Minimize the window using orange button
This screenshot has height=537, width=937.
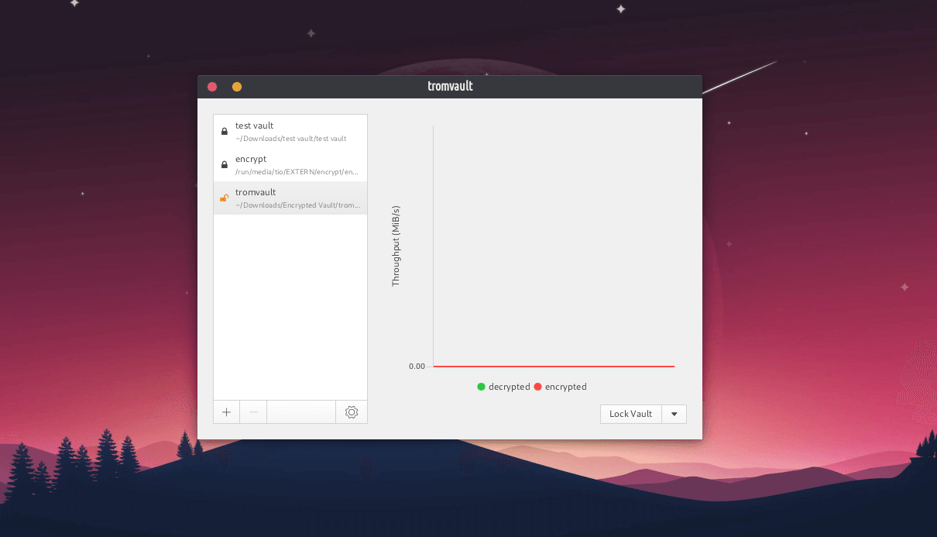[x=237, y=87]
